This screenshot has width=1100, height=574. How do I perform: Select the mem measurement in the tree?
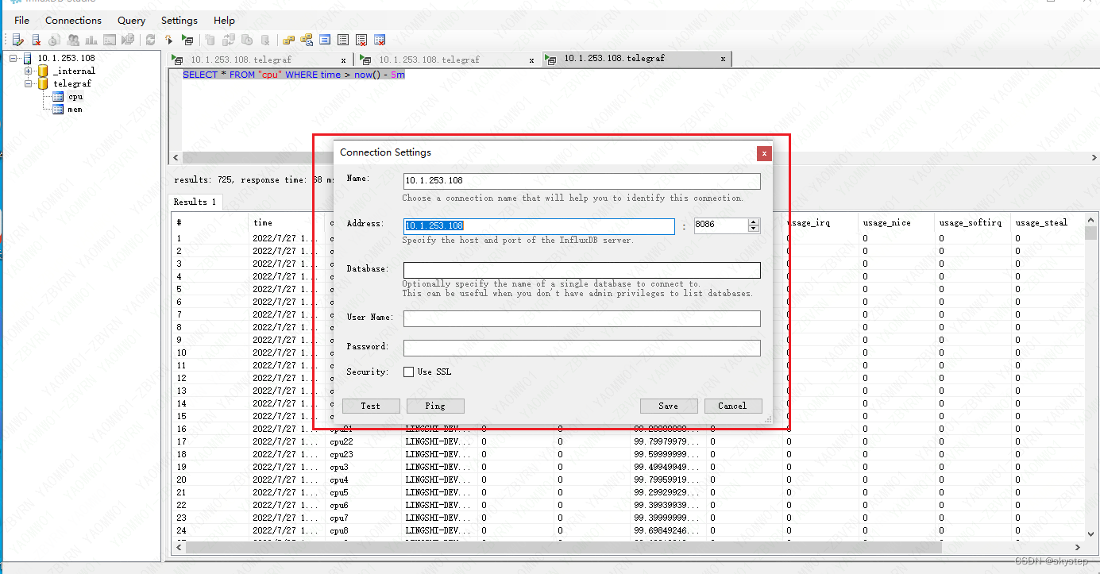pos(75,110)
